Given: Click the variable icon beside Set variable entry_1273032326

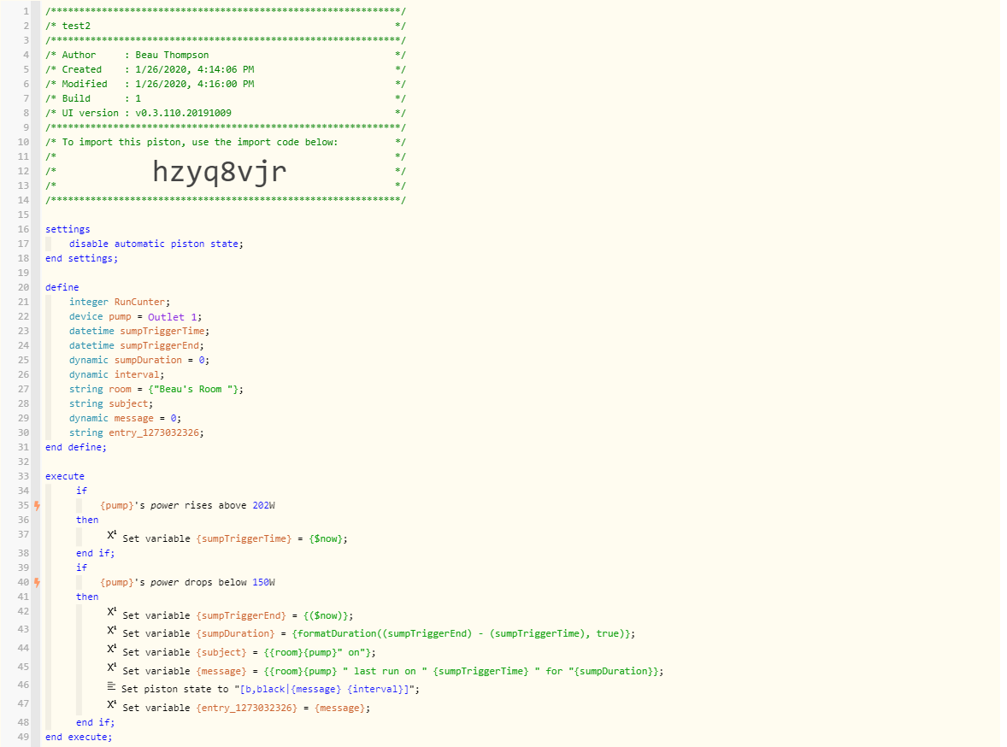Looking at the screenshot, I should [x=112, y=704].
